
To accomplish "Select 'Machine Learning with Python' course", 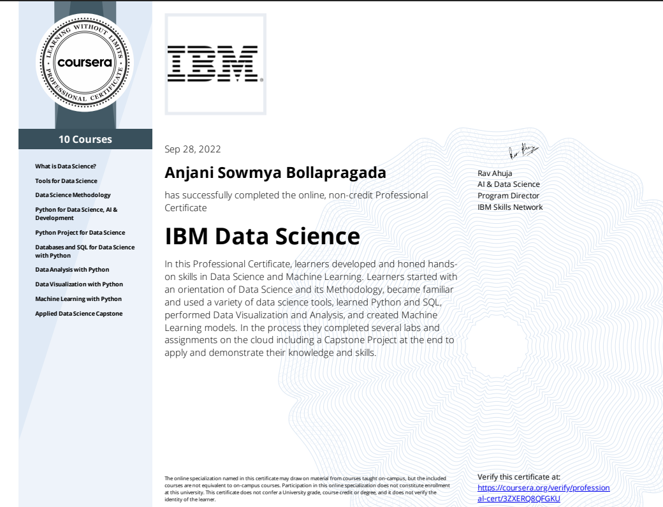I will [x=78, y=298].
